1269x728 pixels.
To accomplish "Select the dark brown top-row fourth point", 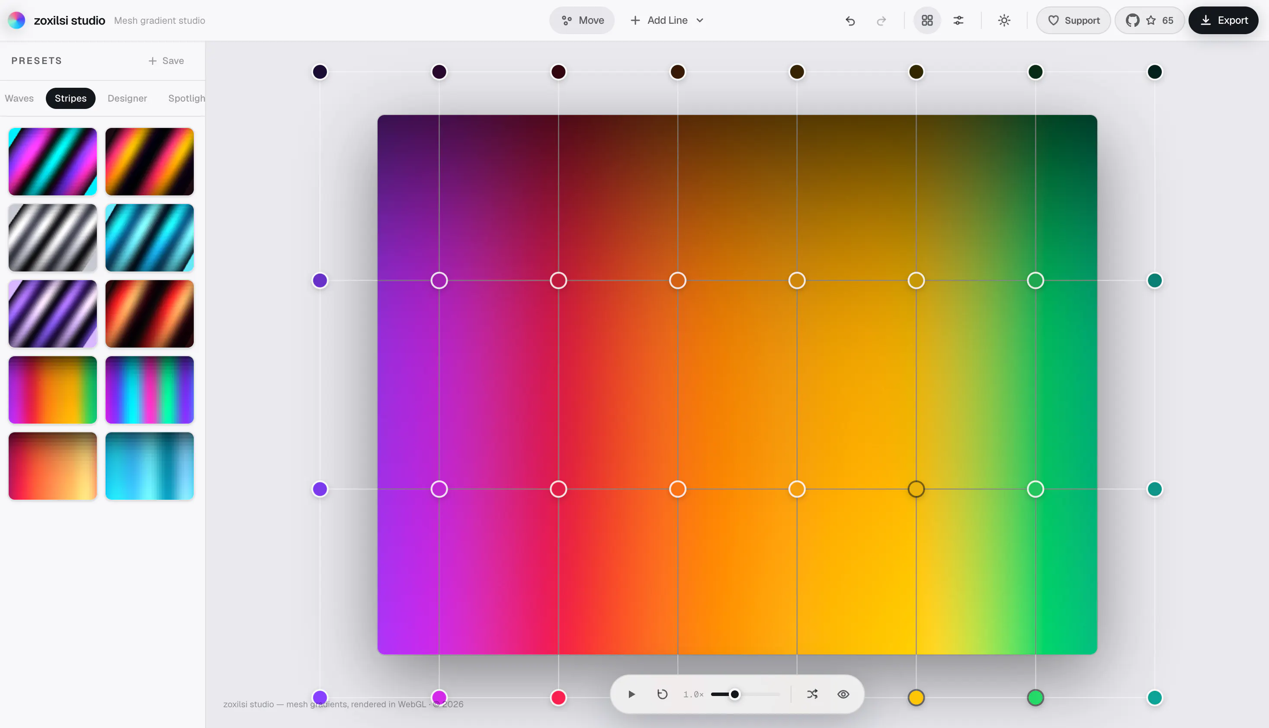I will click(678, 72).
